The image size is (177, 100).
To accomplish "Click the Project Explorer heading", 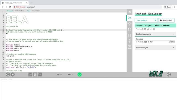I will tap(148, 14).
